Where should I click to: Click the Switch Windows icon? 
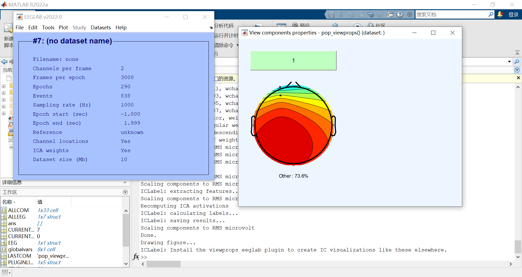point(390,15)
